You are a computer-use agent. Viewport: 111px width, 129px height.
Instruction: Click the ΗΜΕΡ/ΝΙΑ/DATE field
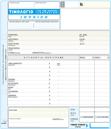click(47, 5)
